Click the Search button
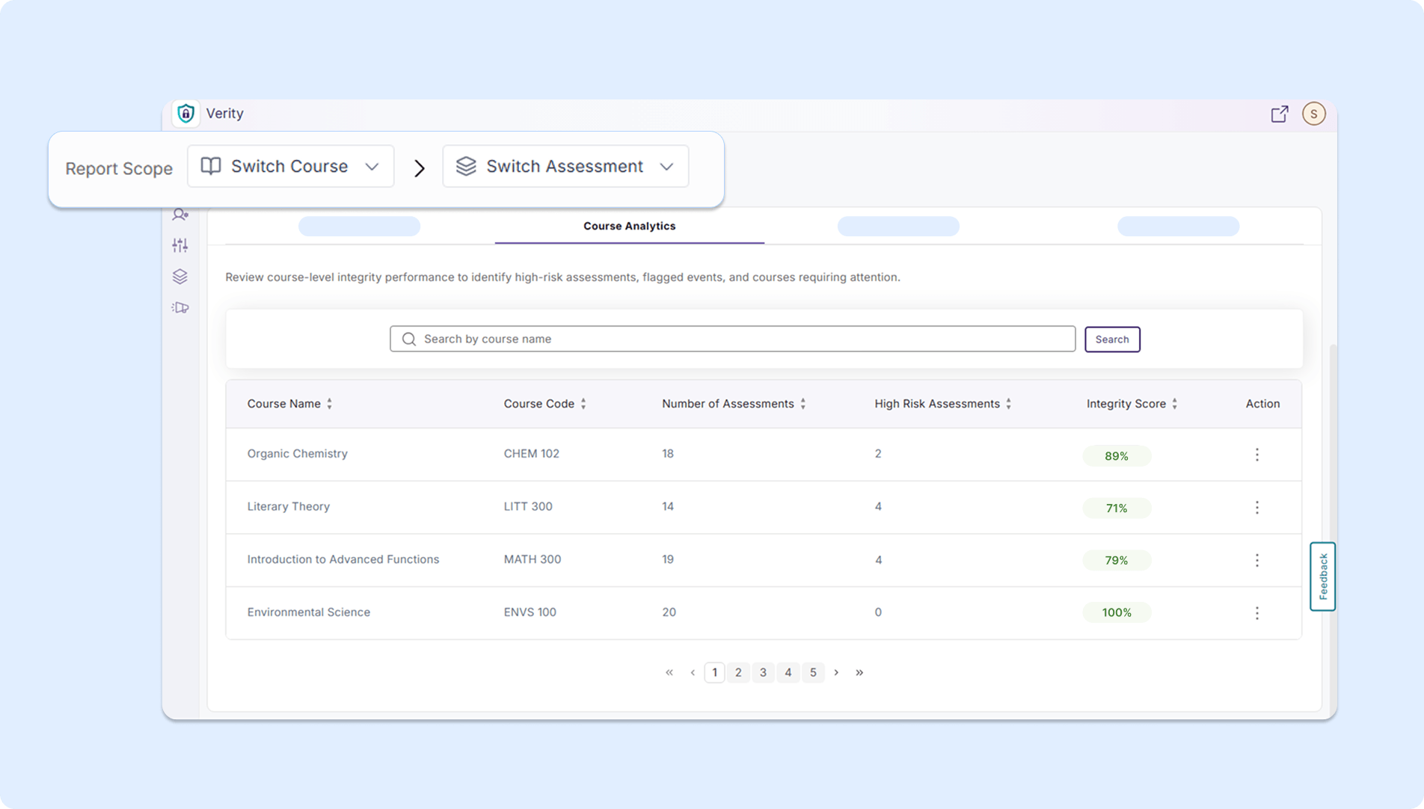1424x809 pixels. [x=1112, y=339]
